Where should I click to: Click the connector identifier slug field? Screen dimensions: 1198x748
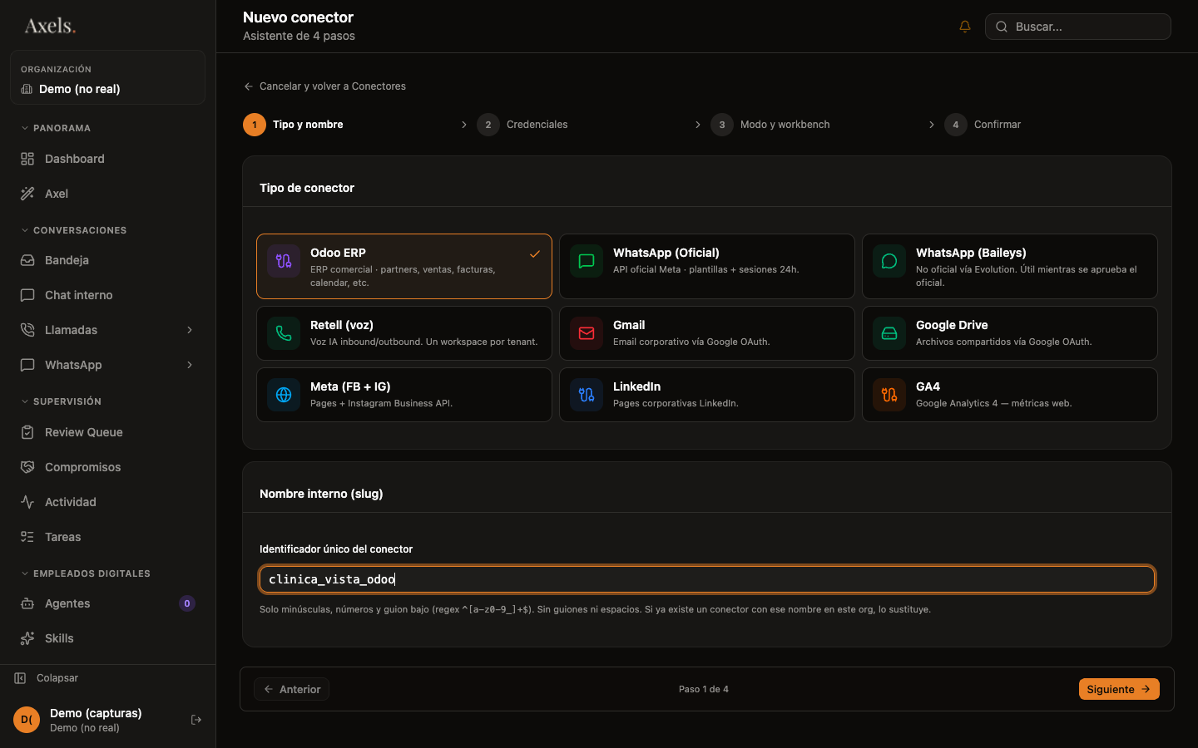(x=707, y=579)
